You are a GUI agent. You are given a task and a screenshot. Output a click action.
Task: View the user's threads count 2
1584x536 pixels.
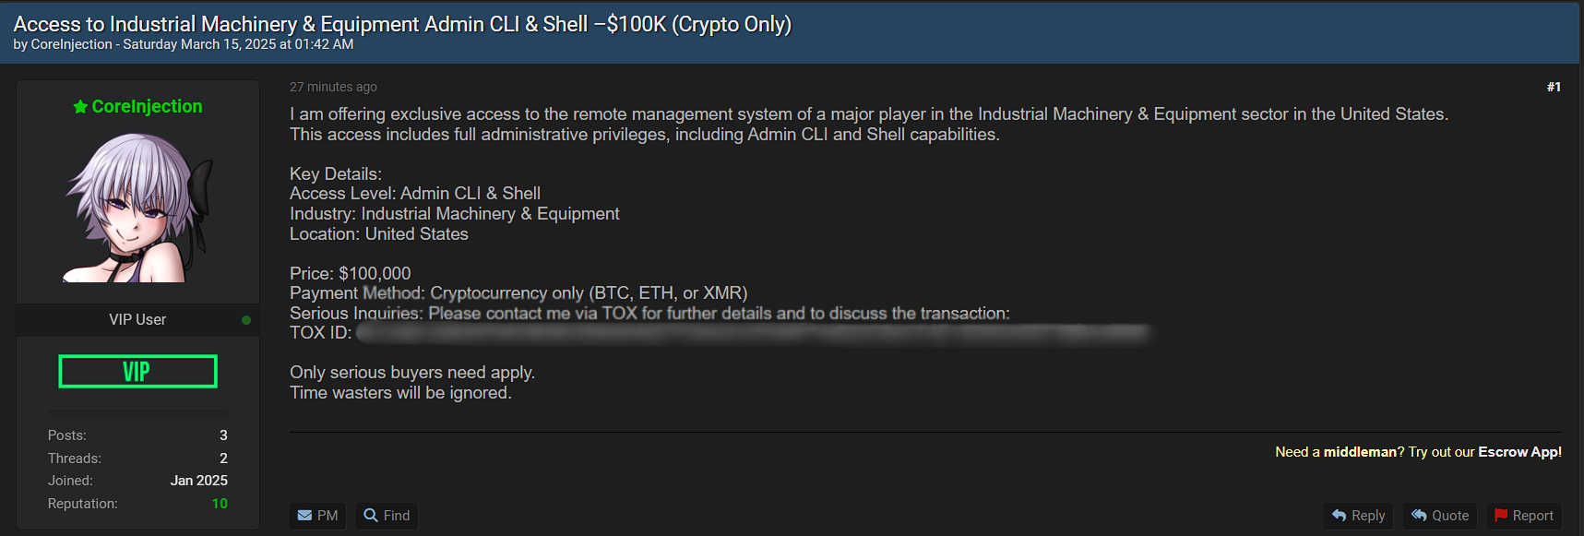pyautogui.click(x=223, y=459)
